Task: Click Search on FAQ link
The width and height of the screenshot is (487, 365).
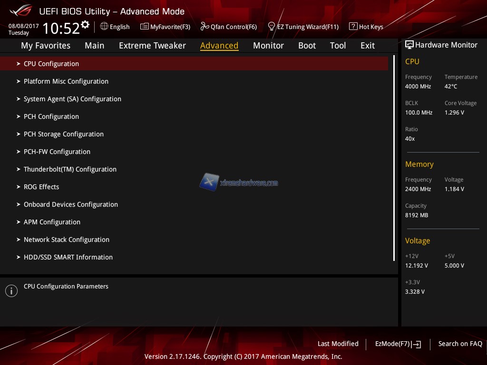Action: coord(460,344)
